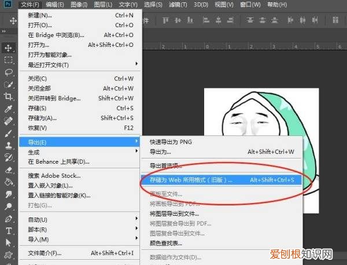The width and height of the screenshot is (347, 265).
Task: Open the 窗口(W) menu
Action: pos(250,5)
